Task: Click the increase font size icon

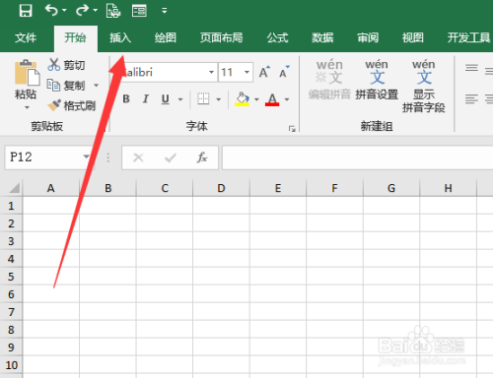Action: pos(264,72)
